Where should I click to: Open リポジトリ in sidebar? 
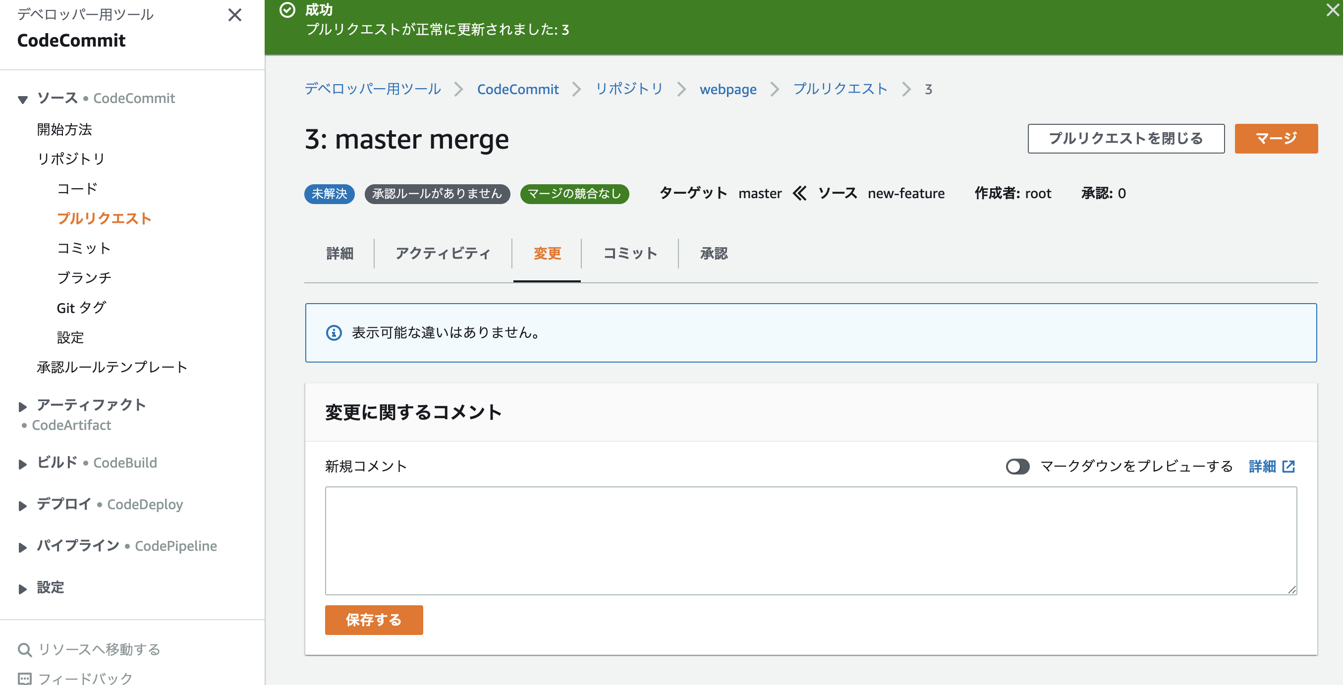pos(71,159)
